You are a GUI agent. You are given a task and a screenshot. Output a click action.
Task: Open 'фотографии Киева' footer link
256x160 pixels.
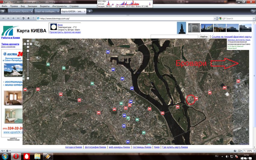tap(95, 147)
